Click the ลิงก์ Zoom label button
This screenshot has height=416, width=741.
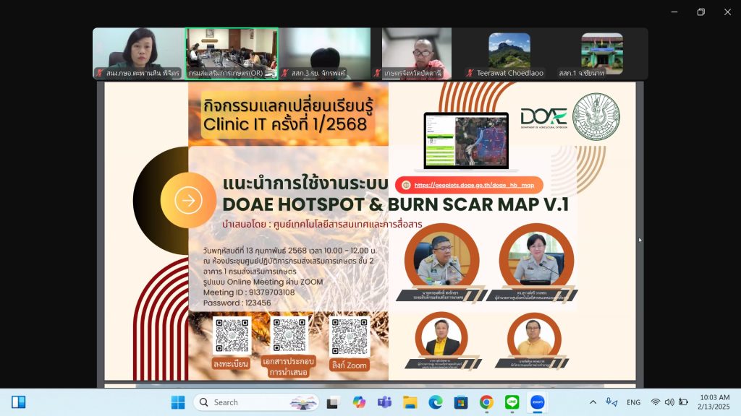[350, 365]
